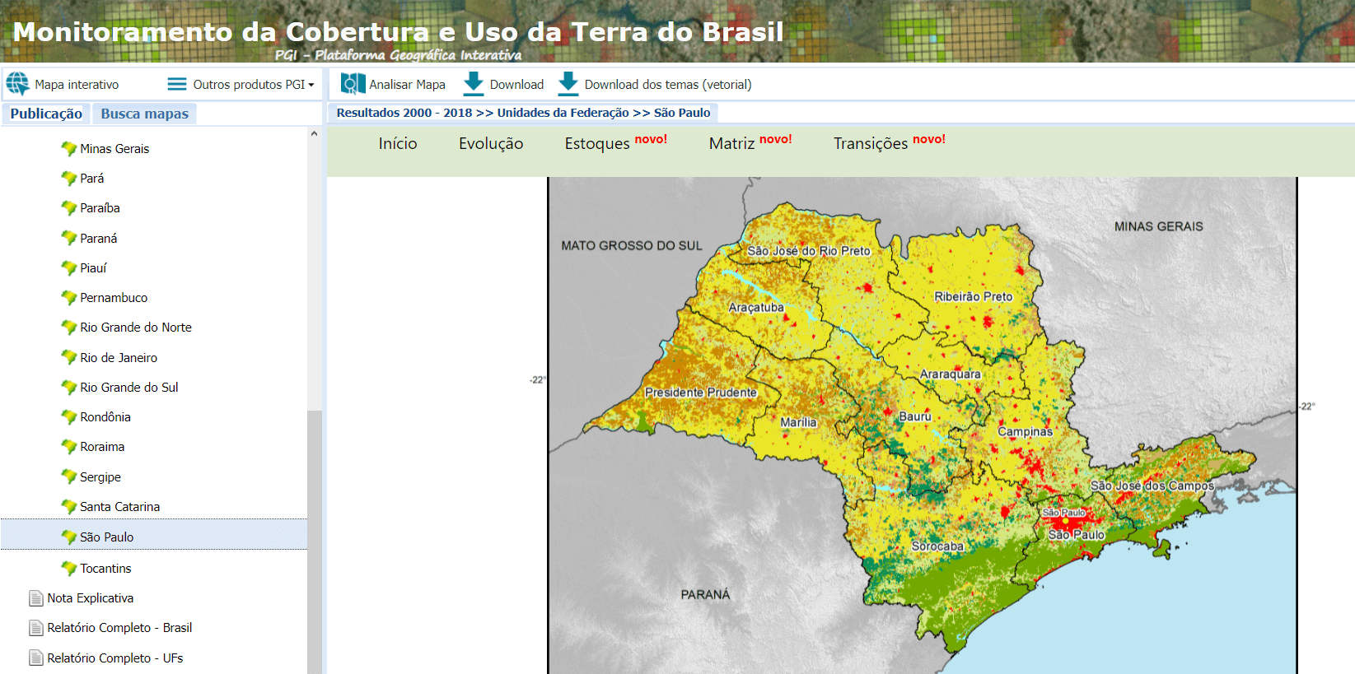Open Relatório Completo - UFs link
This screenshot has height=674, width=1355.
click(x=115, y=658)
